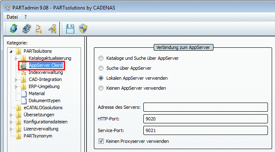The image size is (275, 152).
Task: Click the Verbindung zum AppServer group title
Action: 183,47
